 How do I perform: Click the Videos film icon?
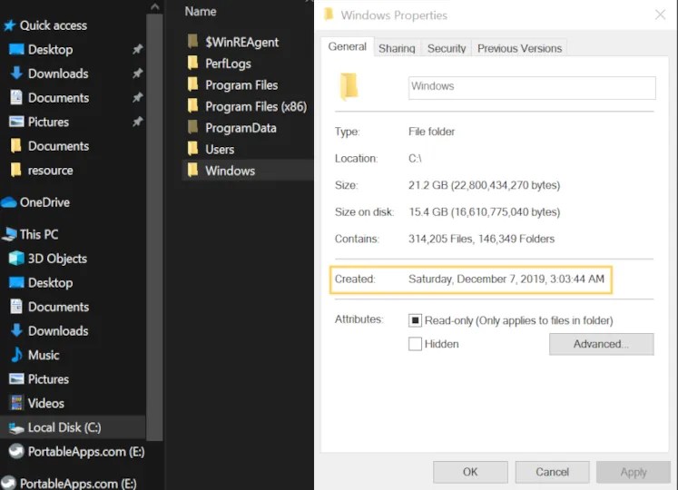point(16,403)
